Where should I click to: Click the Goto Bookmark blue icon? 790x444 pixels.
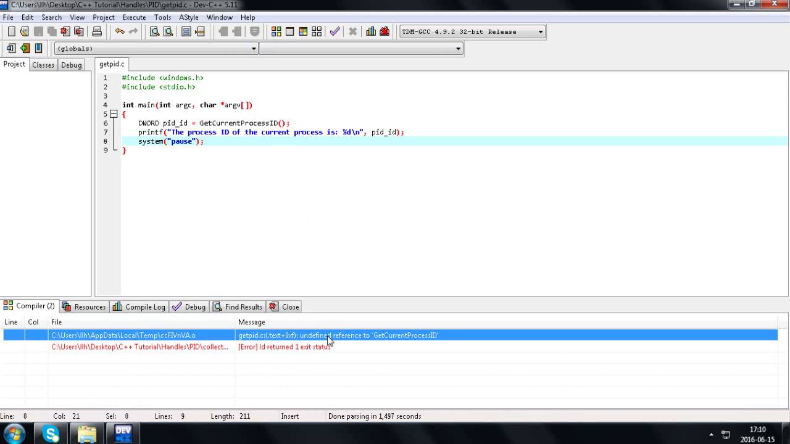[x=38, y=48]
